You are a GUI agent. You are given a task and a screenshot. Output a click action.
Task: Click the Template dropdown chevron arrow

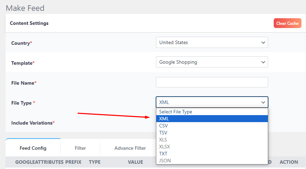(x=263, y=62)
